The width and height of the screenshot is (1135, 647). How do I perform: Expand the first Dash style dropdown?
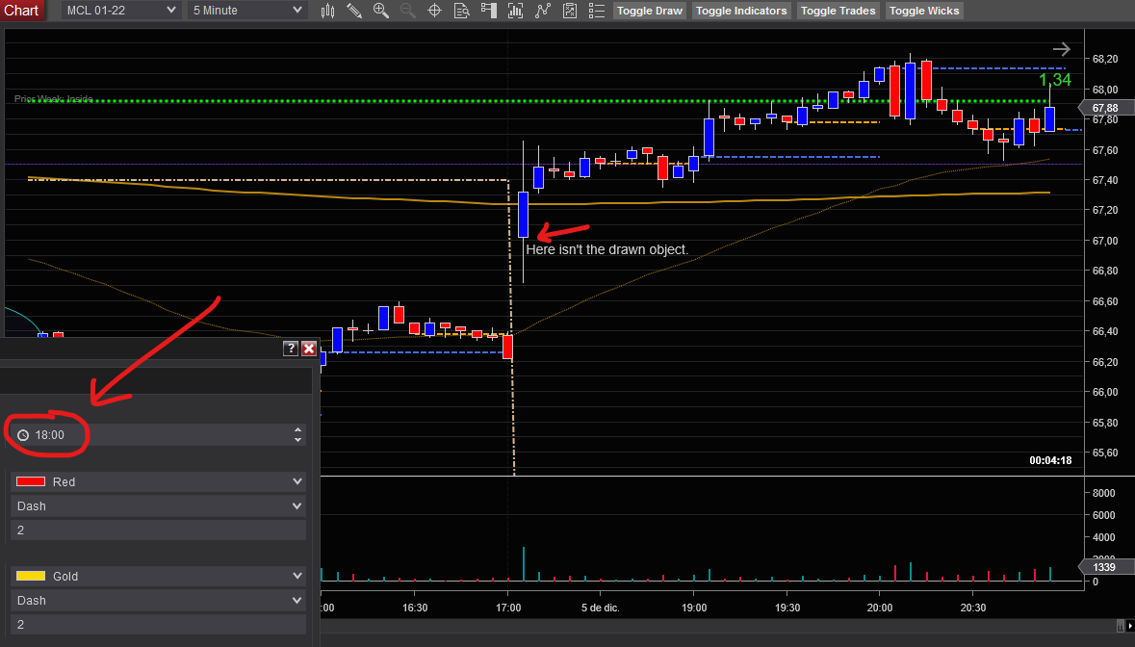point(158,505)
